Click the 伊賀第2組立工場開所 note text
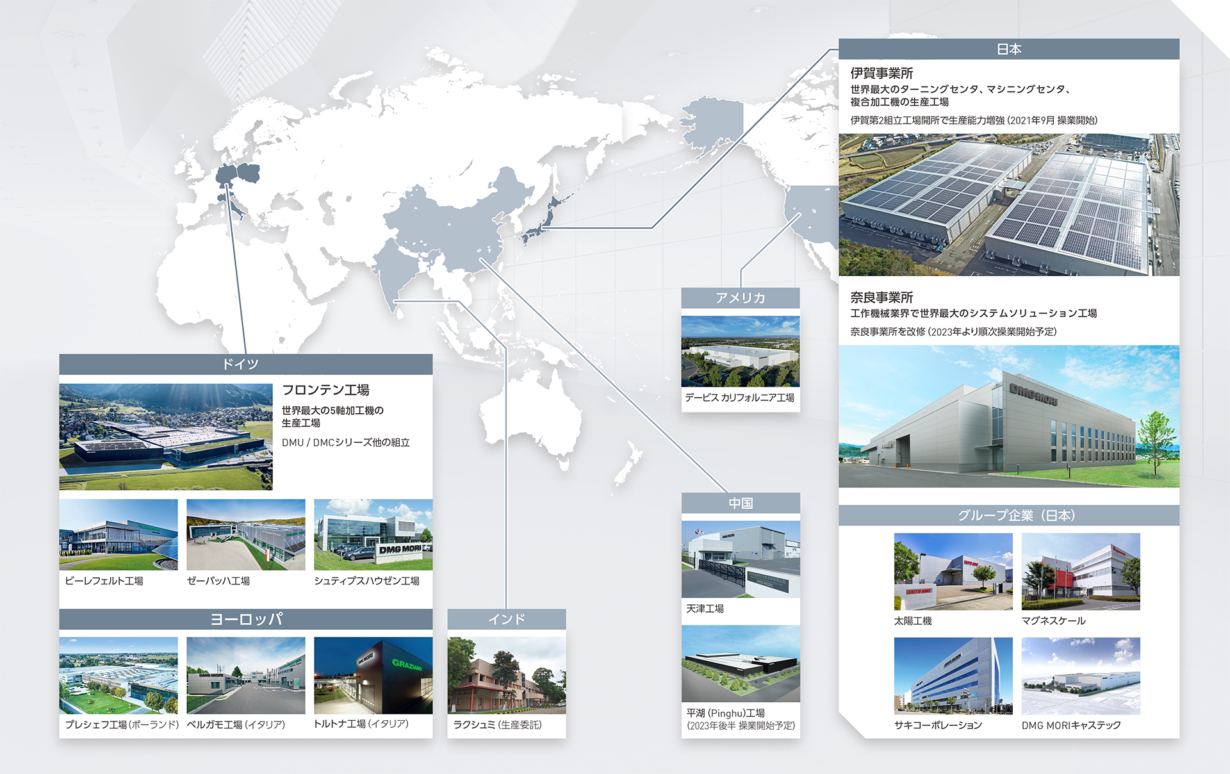This screenshot has width=1230, height=774. coord(974,120)
